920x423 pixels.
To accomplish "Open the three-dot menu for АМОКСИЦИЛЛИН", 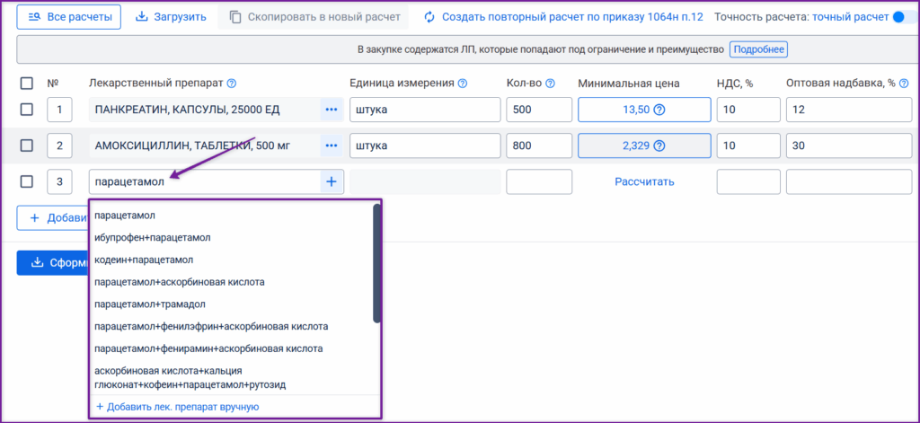I will pyautogui.click(x=332, y=145).
